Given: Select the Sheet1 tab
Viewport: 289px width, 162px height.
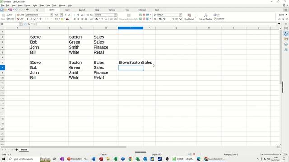Looking at the screenshot, I should (24, 150).
